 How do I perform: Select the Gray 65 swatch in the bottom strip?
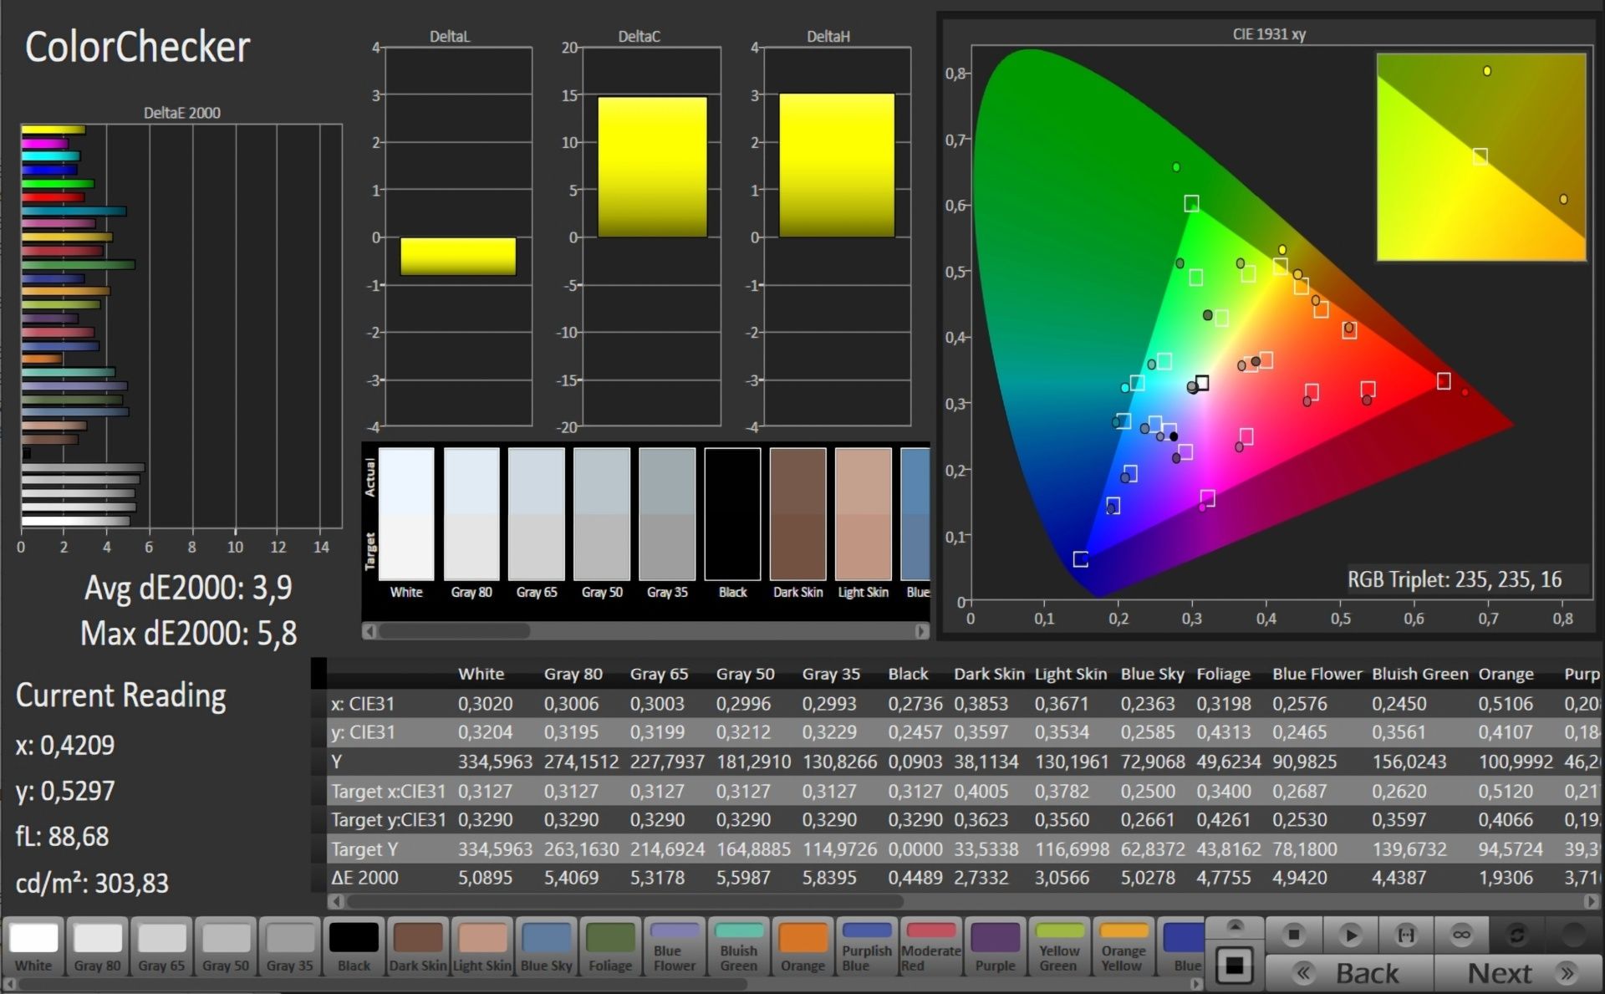pyautogui.click(x=161, y=946)
